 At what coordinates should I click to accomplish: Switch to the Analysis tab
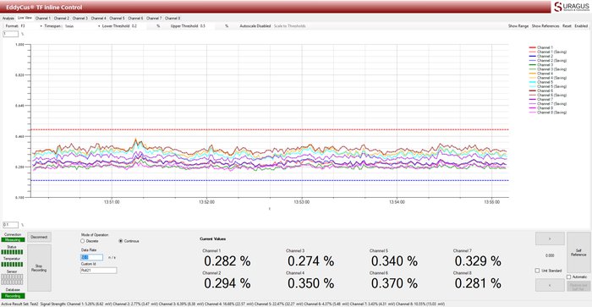8,18
